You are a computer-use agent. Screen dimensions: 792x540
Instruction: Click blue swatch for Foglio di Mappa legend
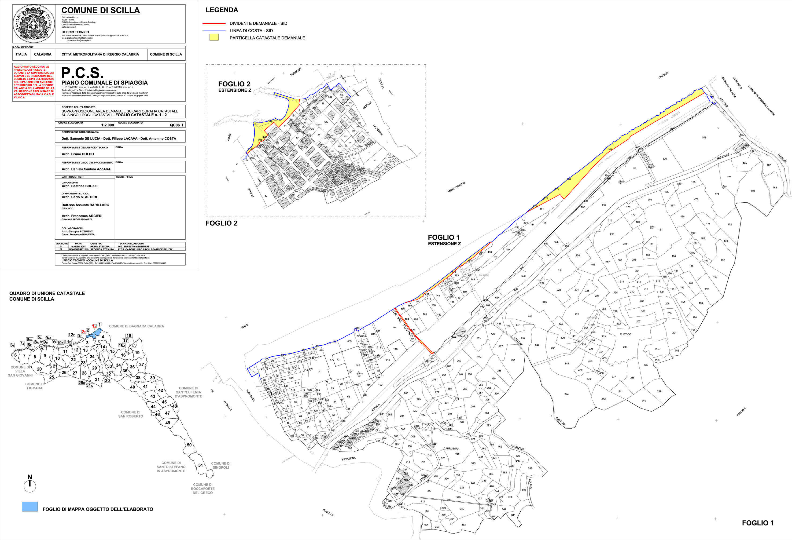tap(30, 506)
